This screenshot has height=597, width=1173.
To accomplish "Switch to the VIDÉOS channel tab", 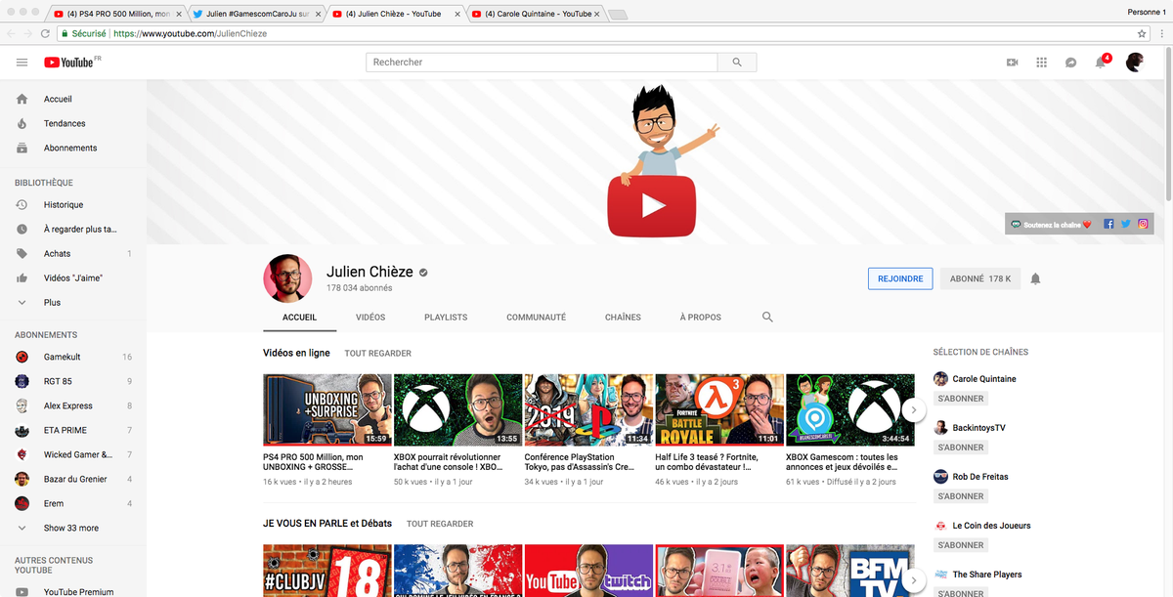I will [x=370, y=318].
